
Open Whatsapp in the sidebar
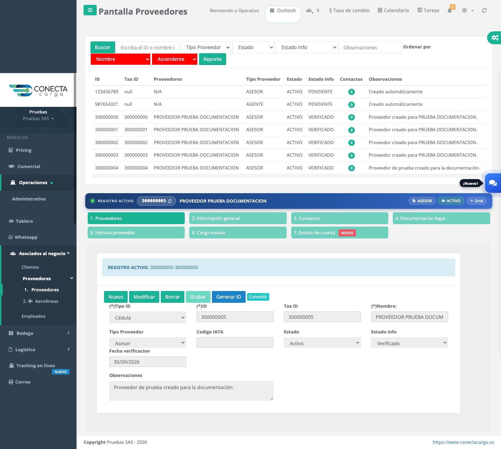[x=23, y=237]
